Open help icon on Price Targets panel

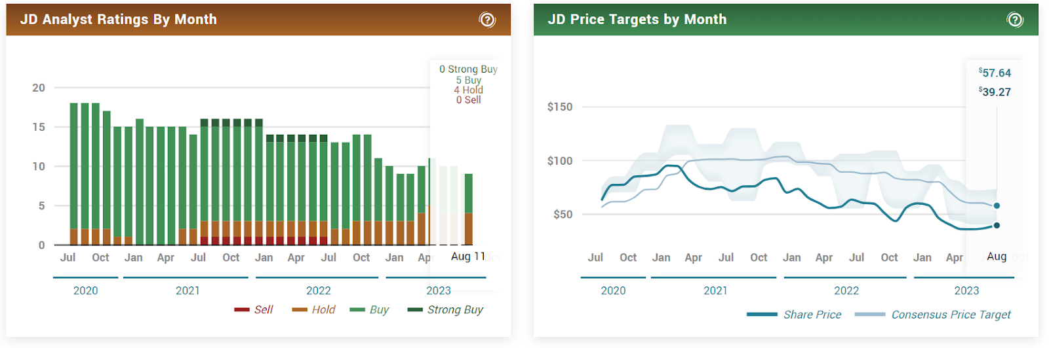point(1015,20)
